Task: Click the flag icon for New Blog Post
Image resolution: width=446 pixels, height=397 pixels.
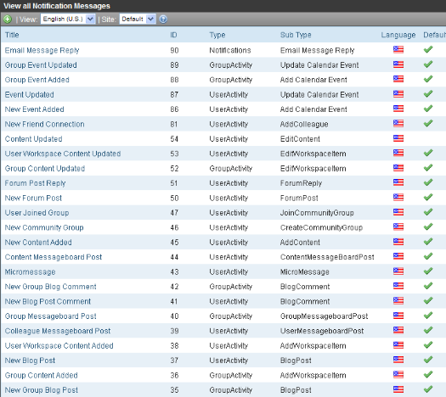Action: [398, 360]
